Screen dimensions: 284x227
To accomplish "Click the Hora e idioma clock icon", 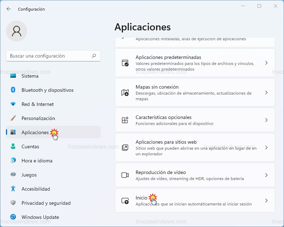I will click(x=12, y=161).
